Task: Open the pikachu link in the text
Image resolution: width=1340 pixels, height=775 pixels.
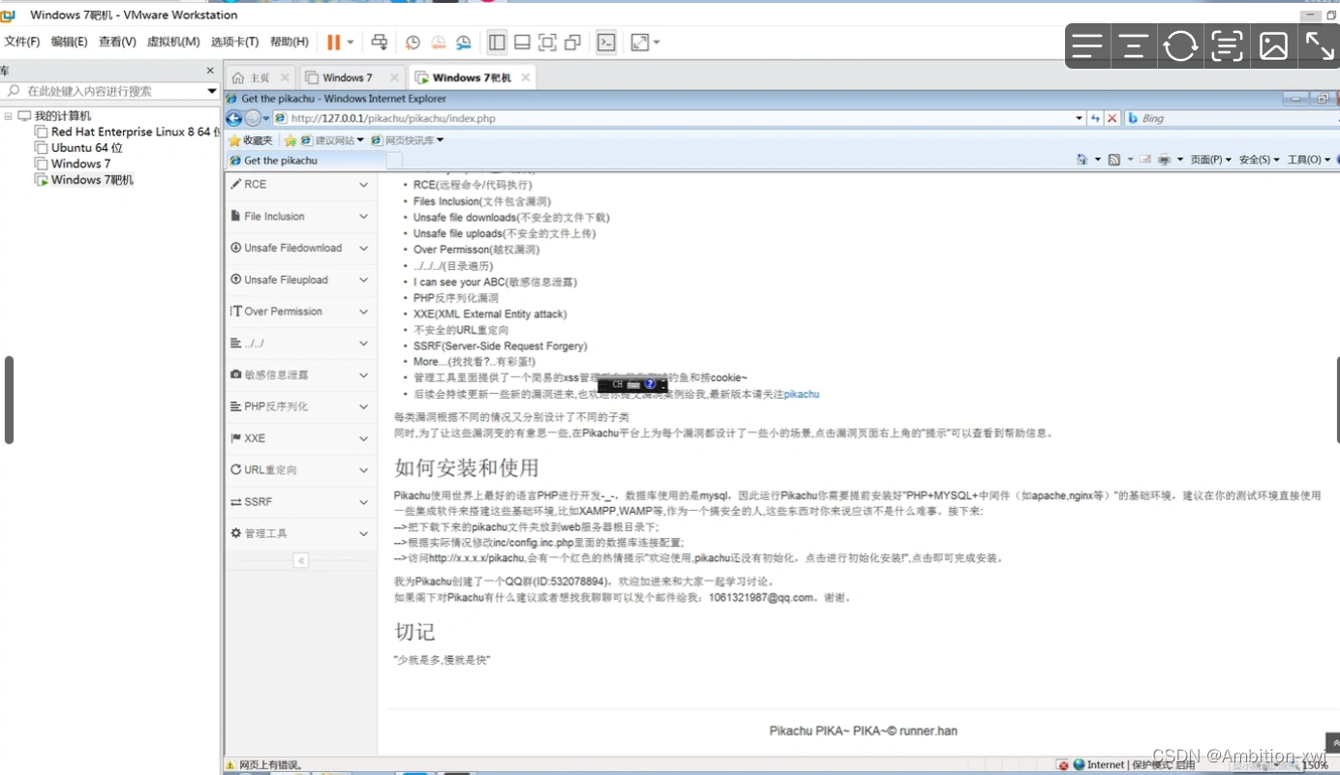Action: 802,394
